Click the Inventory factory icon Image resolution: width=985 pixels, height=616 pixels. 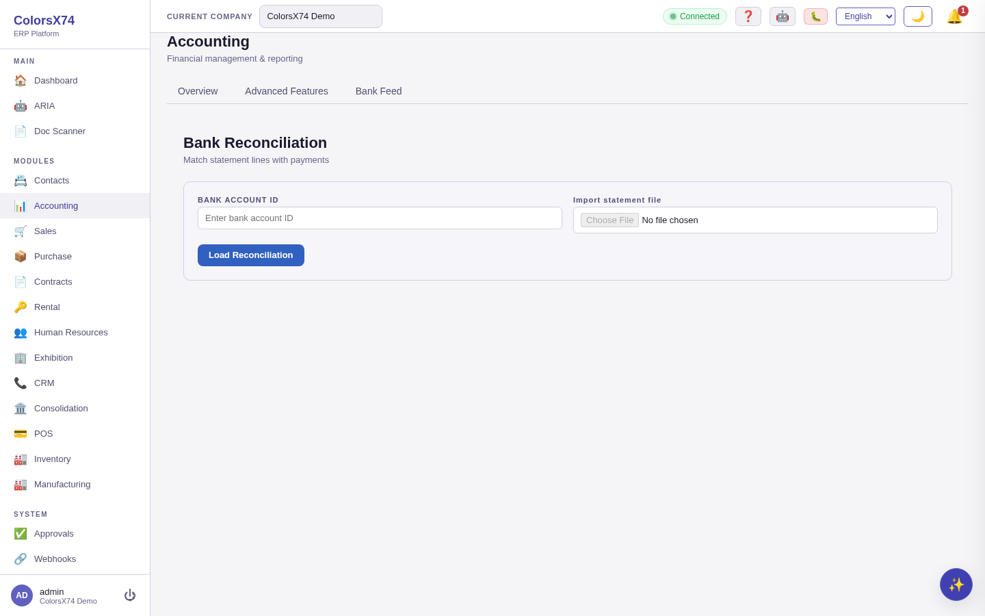(x=21, y=459)
